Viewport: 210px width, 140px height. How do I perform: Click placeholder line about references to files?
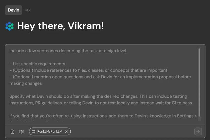[x=89, y=70]
